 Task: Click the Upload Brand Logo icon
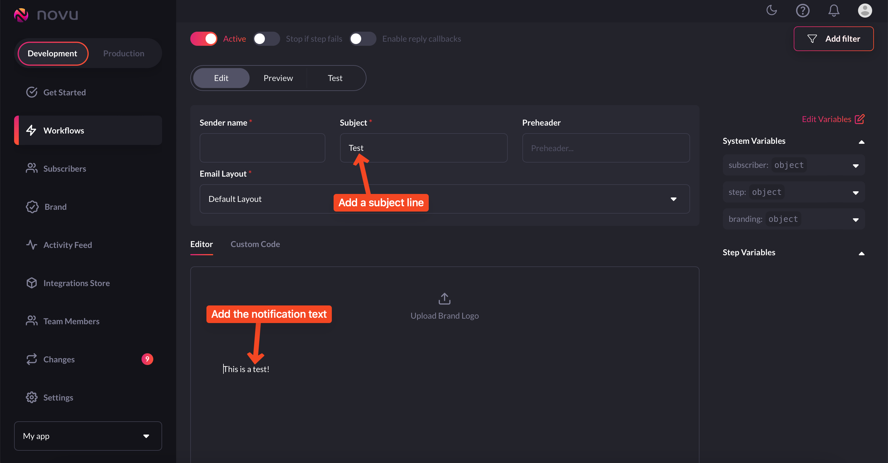444,299
